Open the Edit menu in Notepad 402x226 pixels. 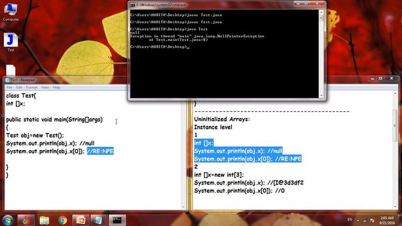(x=19, y=87)
